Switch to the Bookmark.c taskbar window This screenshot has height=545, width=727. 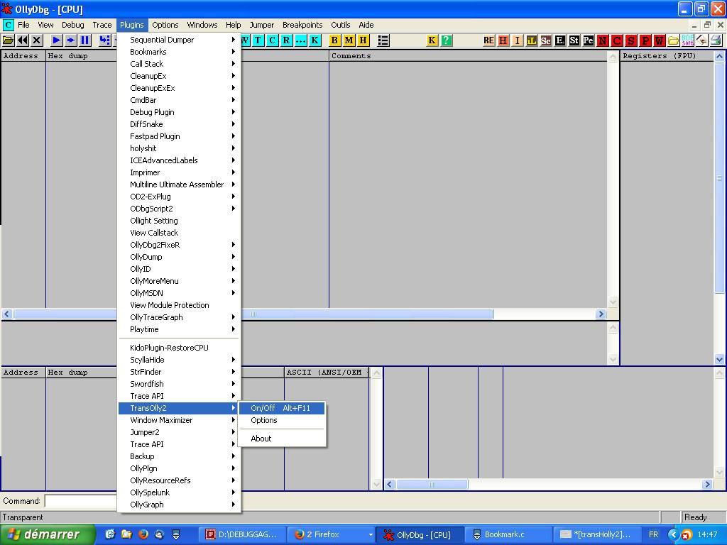(508, 534)
